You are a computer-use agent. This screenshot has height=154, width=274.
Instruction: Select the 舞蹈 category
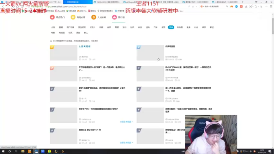tap(116, 27)
